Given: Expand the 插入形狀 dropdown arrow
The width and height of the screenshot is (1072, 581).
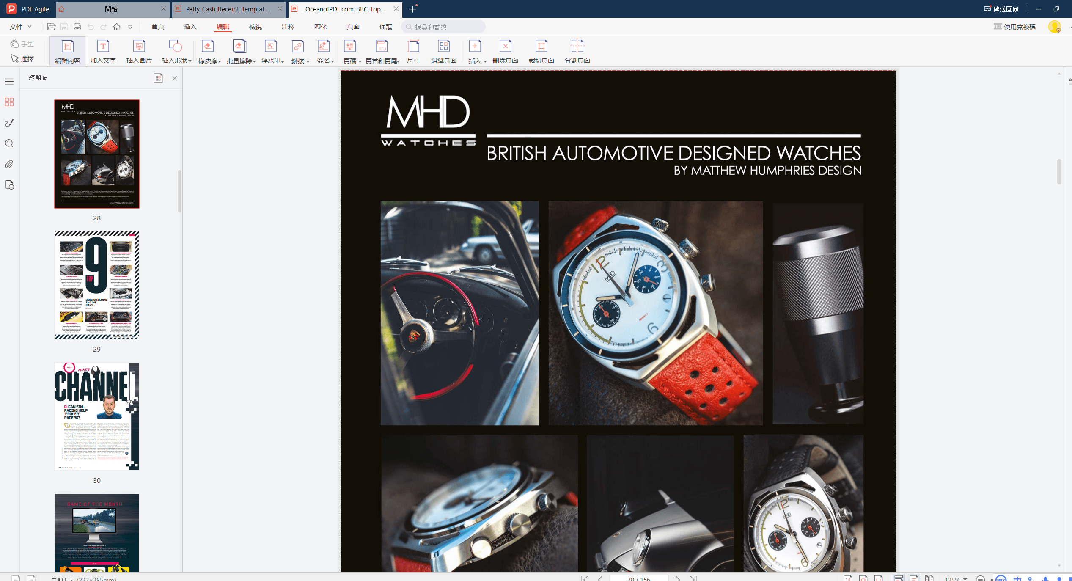Looking at the screenshot, I should click(x=190, y=61).
